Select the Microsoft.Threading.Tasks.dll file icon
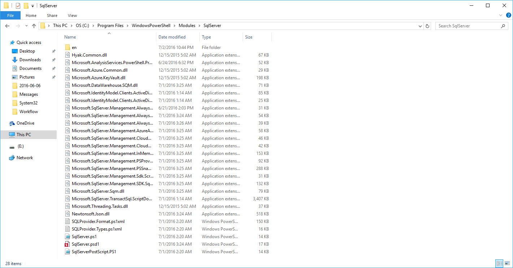This screenshot has width=513, height=268. coord(68,206)
